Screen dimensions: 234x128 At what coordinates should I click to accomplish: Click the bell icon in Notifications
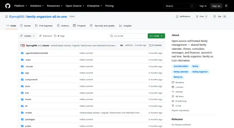pos(177,17)
